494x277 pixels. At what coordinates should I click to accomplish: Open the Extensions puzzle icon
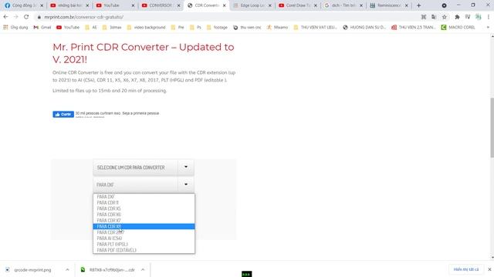click(x=457, y=17)
